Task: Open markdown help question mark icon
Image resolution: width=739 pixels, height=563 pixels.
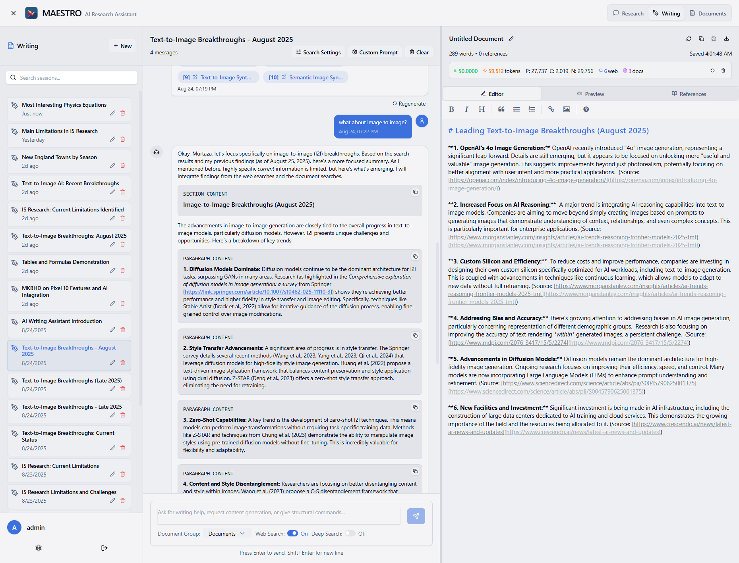Action: click(x=586, y=109)
